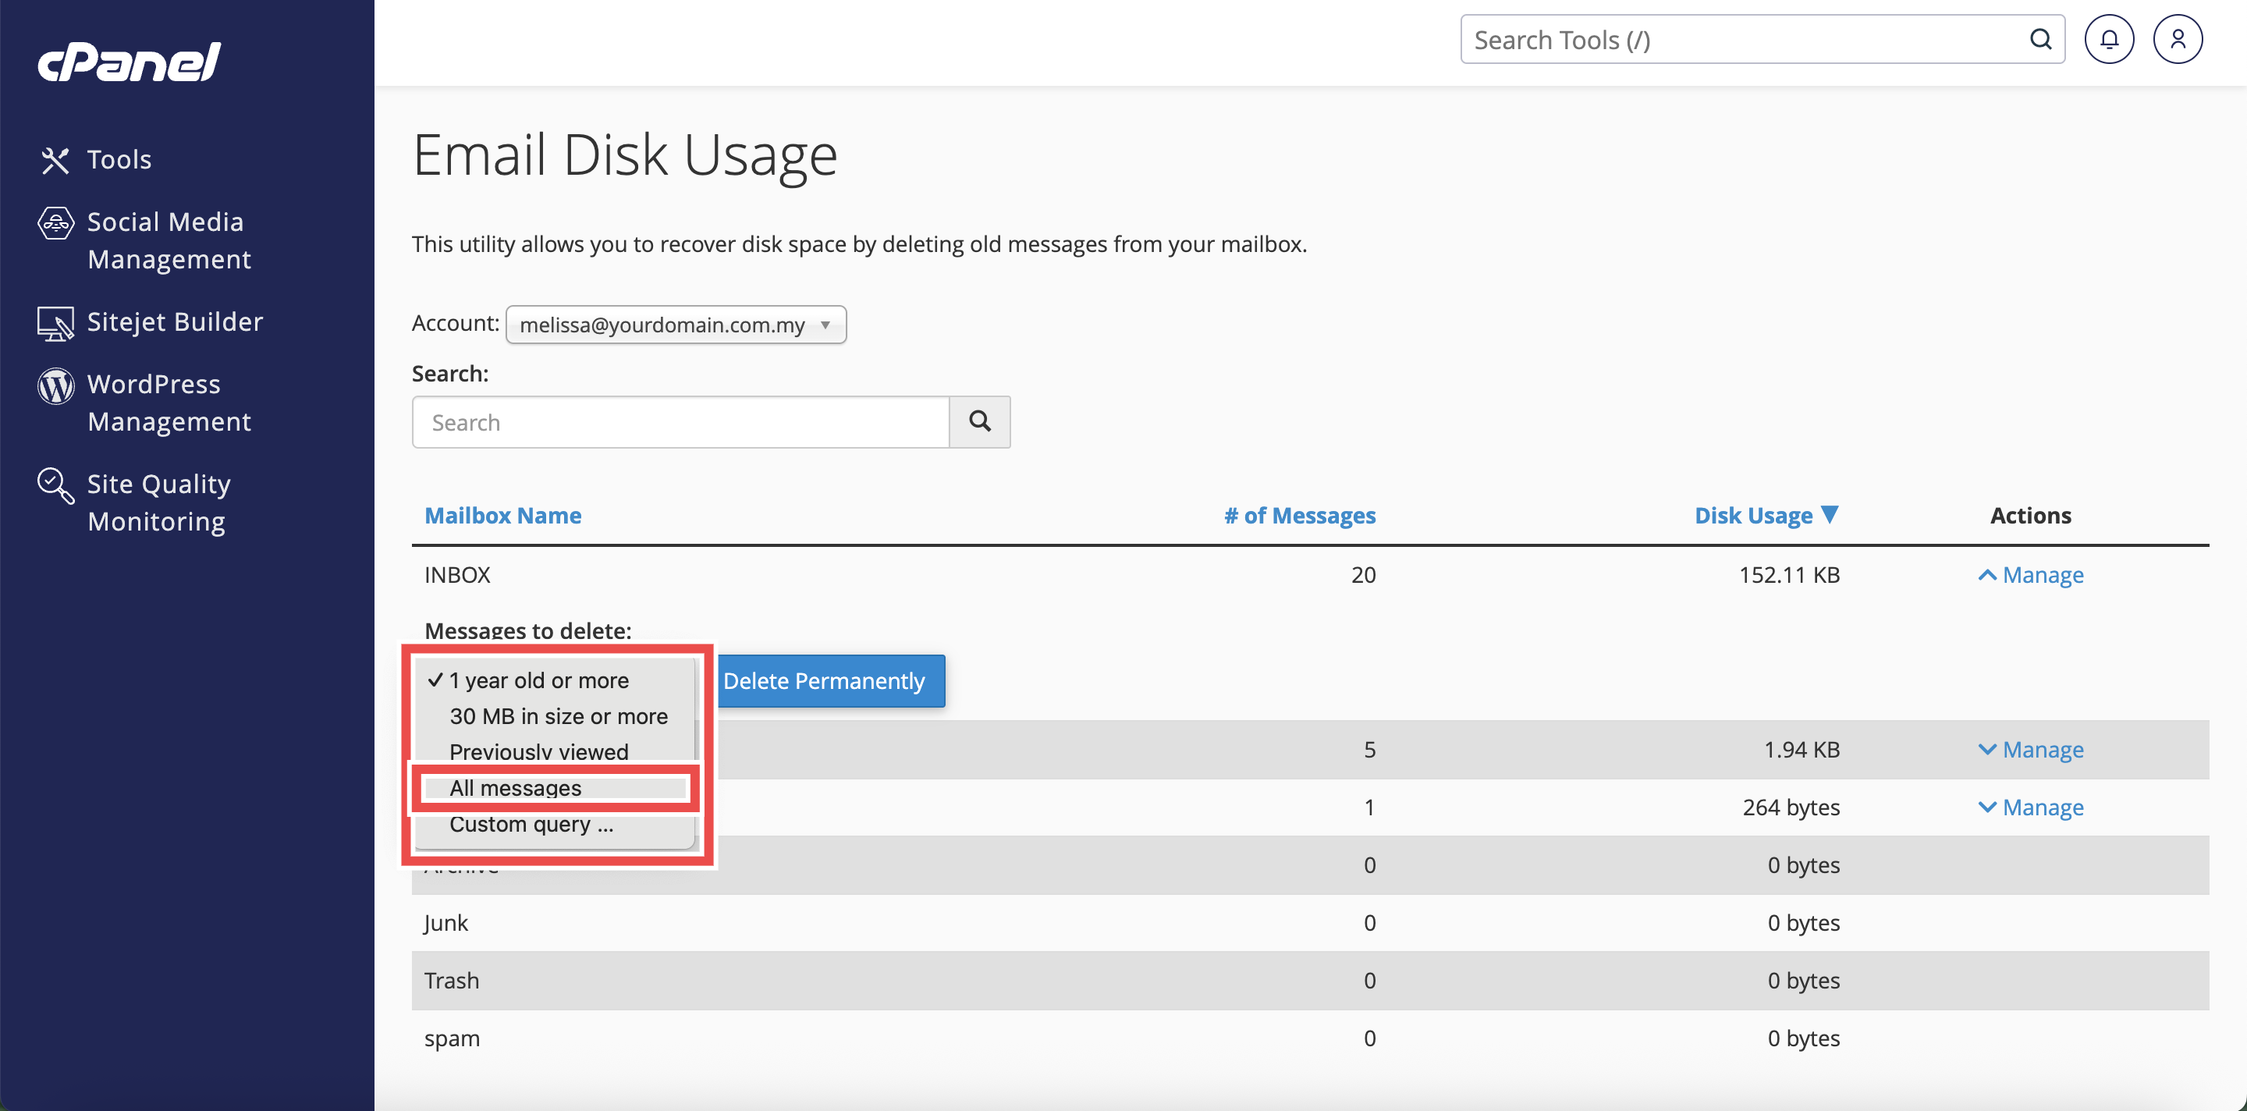The width and height of the screenshot is (2247, 1111).
Task: Select All messages option
Action: 515,787
